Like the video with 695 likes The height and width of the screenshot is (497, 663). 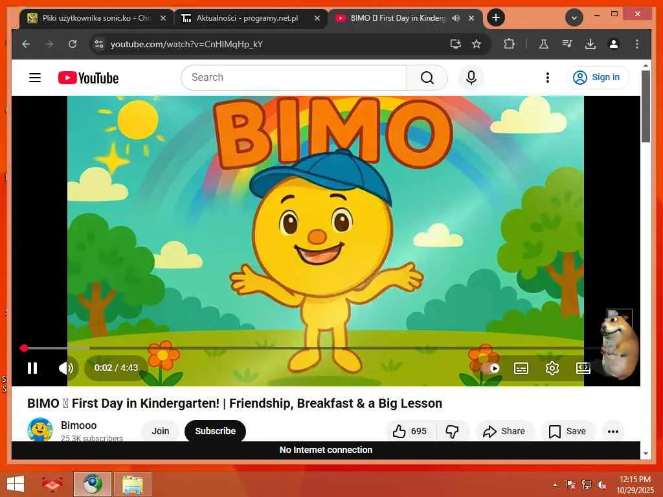(410, 431)
